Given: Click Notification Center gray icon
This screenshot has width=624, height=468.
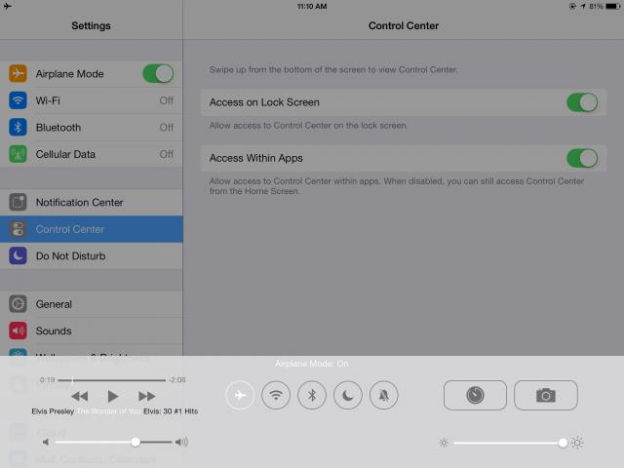Looking at the screenshot, I should pos(18,202).
